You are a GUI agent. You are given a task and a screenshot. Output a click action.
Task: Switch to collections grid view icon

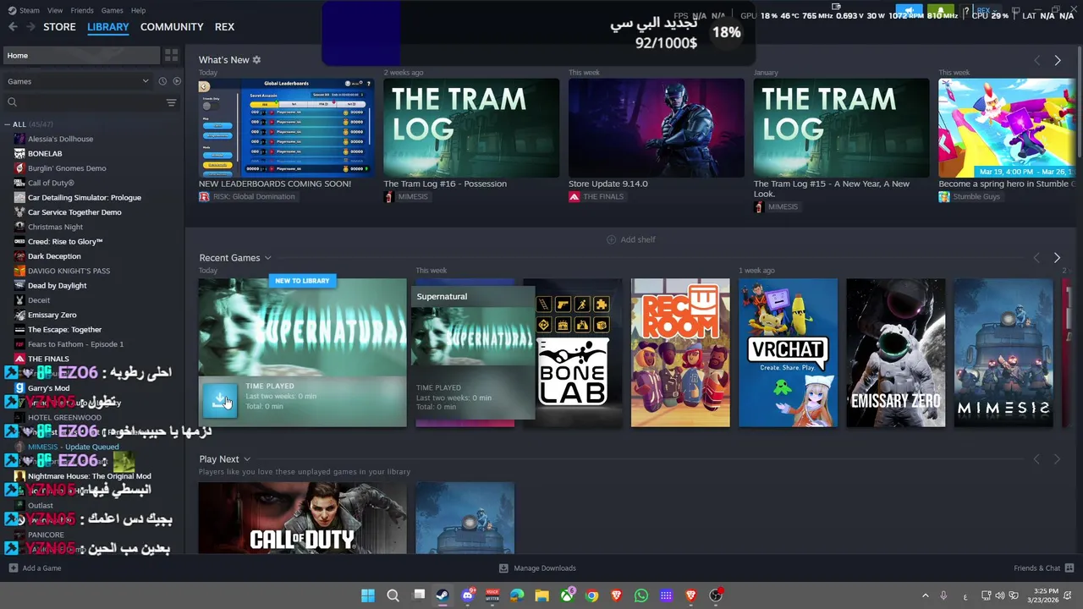coord(172,55)
